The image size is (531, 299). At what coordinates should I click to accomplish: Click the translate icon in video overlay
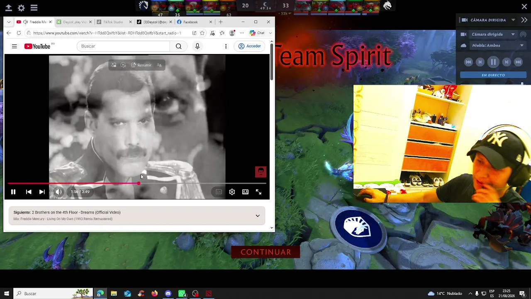point(159,65)
